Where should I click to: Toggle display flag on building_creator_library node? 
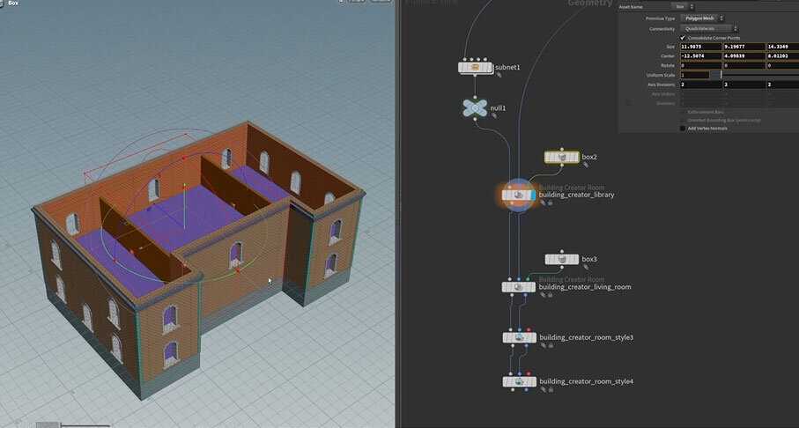[x=531, y=194]
